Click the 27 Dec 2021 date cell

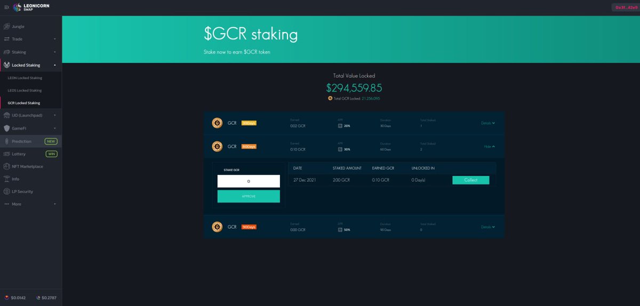point(305,180)
